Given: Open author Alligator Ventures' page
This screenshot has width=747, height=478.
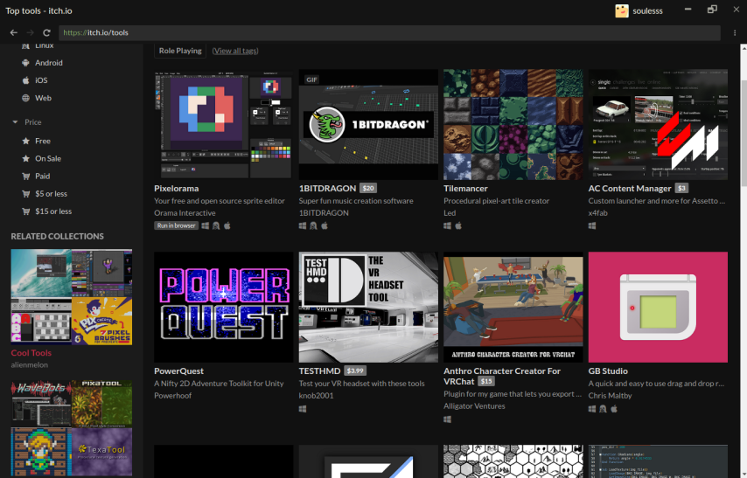Looking at the screenshot, I should pyautogui.click(x=474, y=406).
